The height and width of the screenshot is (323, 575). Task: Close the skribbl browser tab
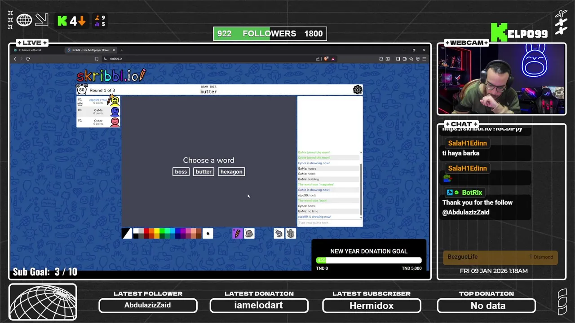click(114, 50)
